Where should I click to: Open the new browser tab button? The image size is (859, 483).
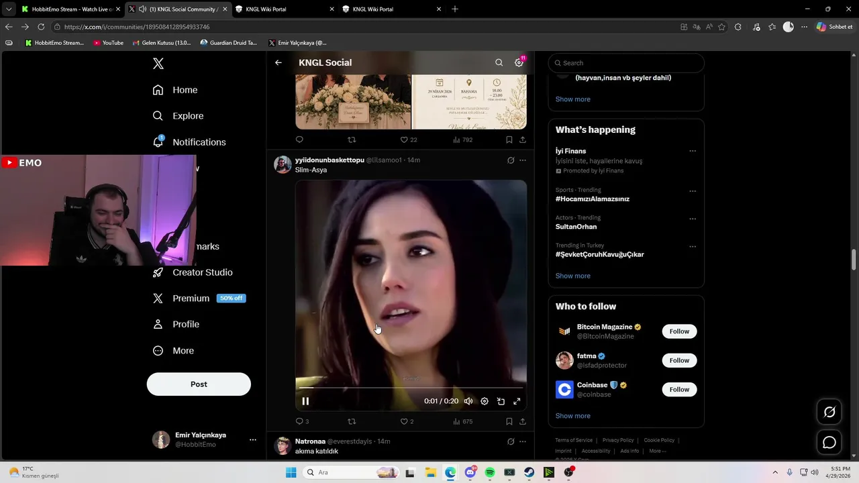[455, 9]
